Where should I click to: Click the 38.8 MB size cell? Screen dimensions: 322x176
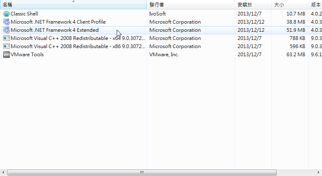click(x=296, y=22)
